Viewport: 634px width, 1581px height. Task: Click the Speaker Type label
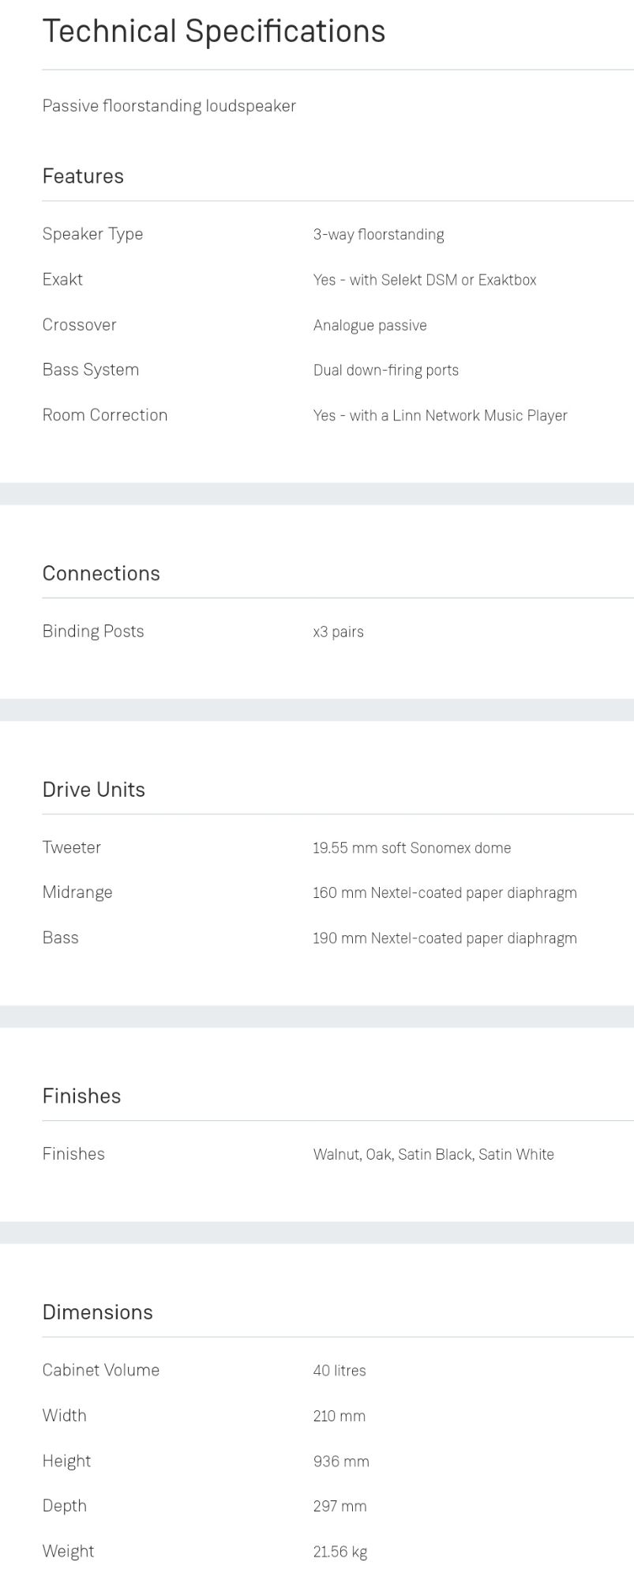point(92,234)
